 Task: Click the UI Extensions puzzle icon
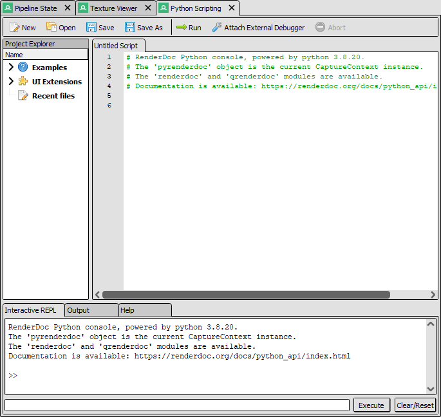[x=23, y=81]
